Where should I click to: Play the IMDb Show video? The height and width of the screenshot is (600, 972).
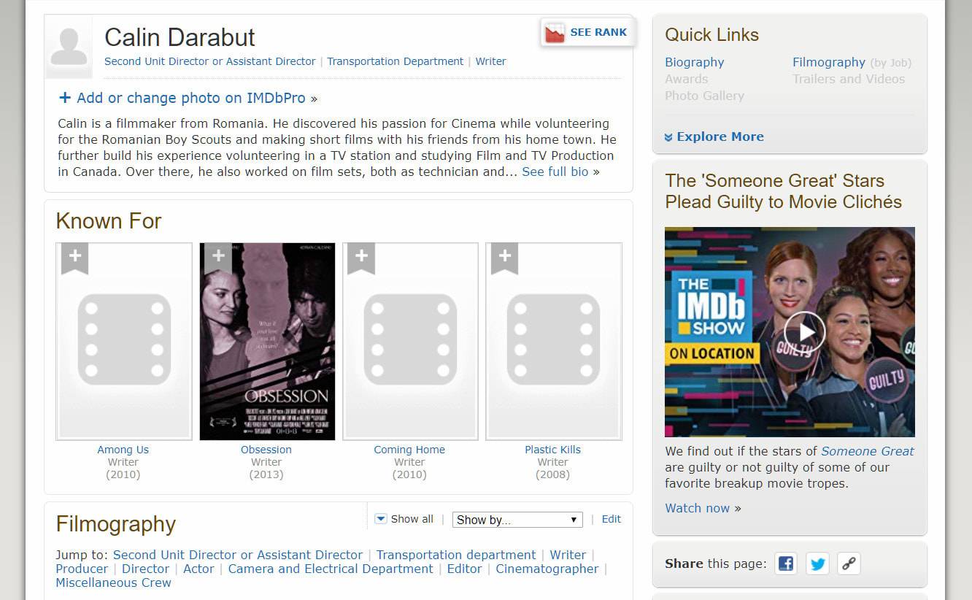click(805, 331)
